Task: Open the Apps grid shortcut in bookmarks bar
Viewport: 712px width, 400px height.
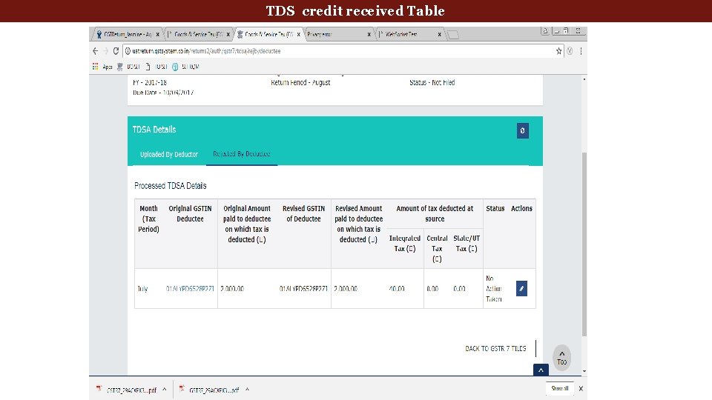Action: 96,67
